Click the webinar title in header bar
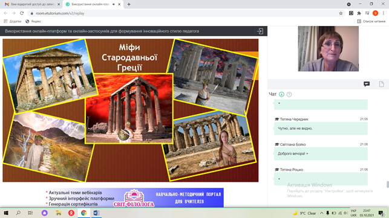Image resolution: width=389 pixels, height=218 pixels. pos(102,31)
